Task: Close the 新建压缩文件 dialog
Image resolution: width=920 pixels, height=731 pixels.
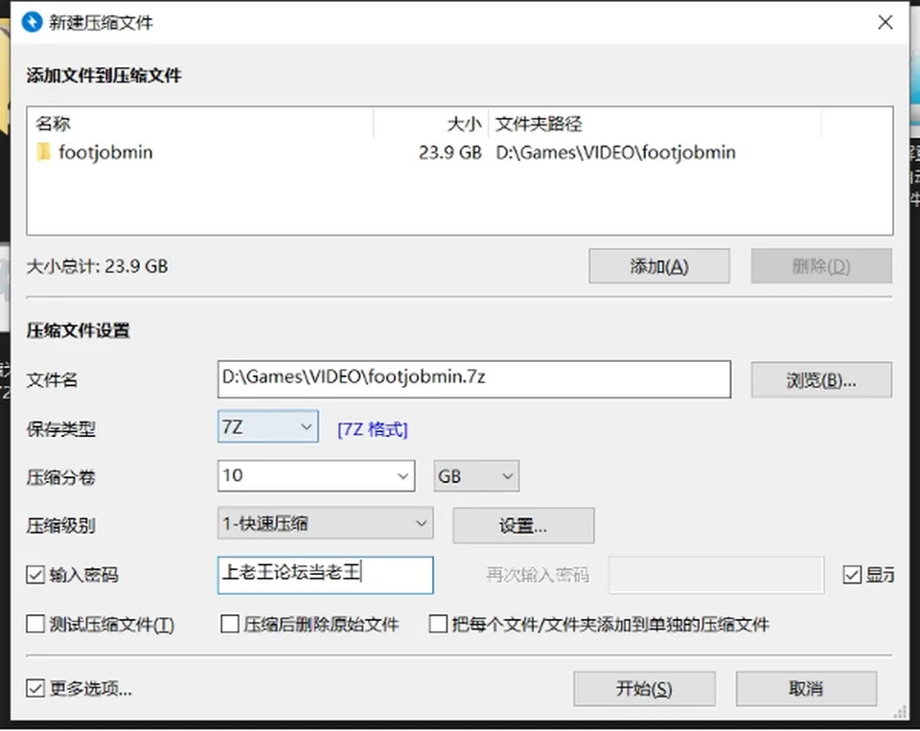Action: [x=885, y=22]
